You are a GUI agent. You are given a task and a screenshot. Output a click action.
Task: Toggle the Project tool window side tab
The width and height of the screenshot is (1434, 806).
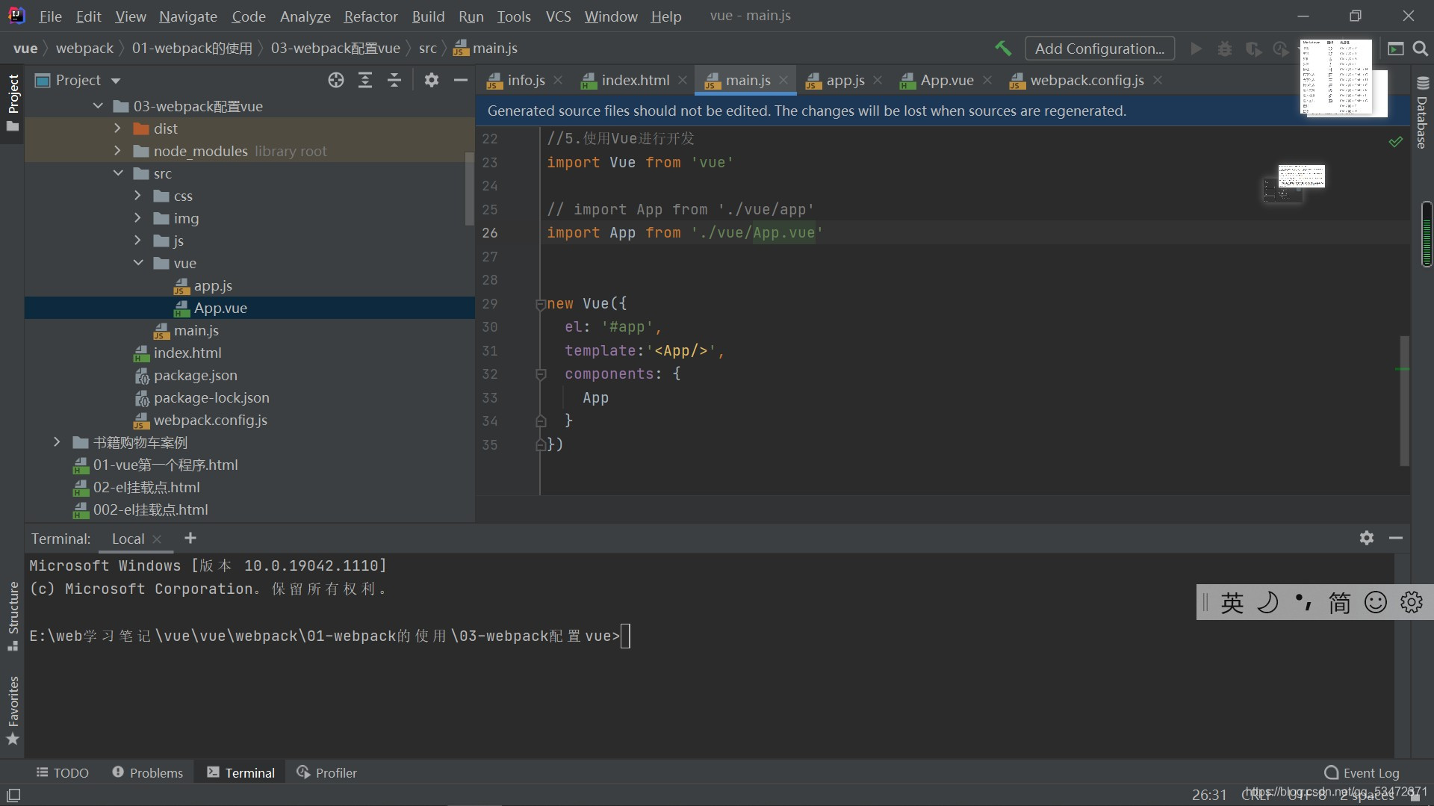point(13,103)
